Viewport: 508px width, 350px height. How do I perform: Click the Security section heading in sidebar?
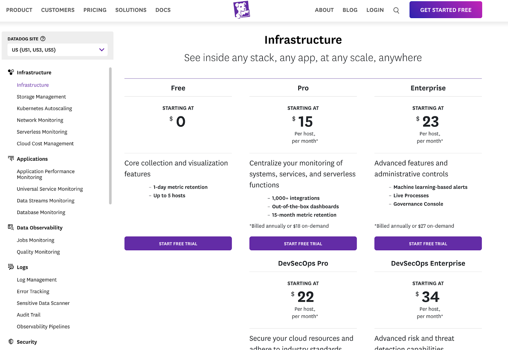point(27,342)
